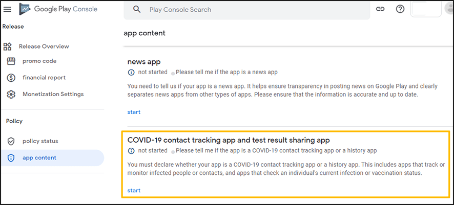Click the blank account box beside the help icon
Viewport: 454px width, 205px height.
426,9
